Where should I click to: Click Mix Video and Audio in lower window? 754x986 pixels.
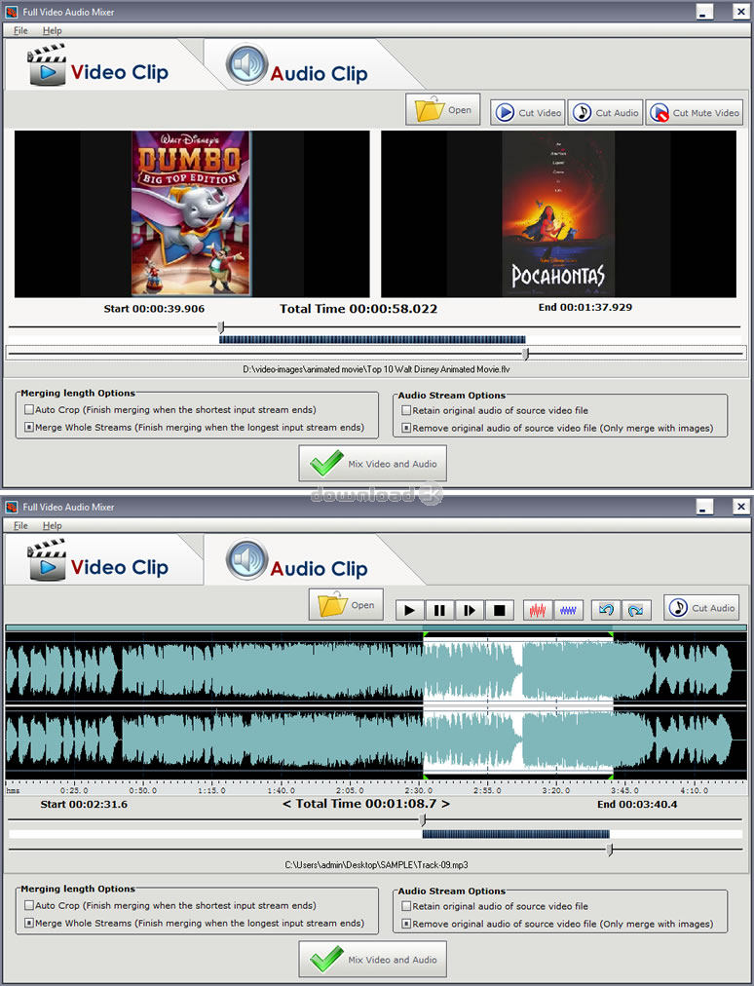pos(373,960)
